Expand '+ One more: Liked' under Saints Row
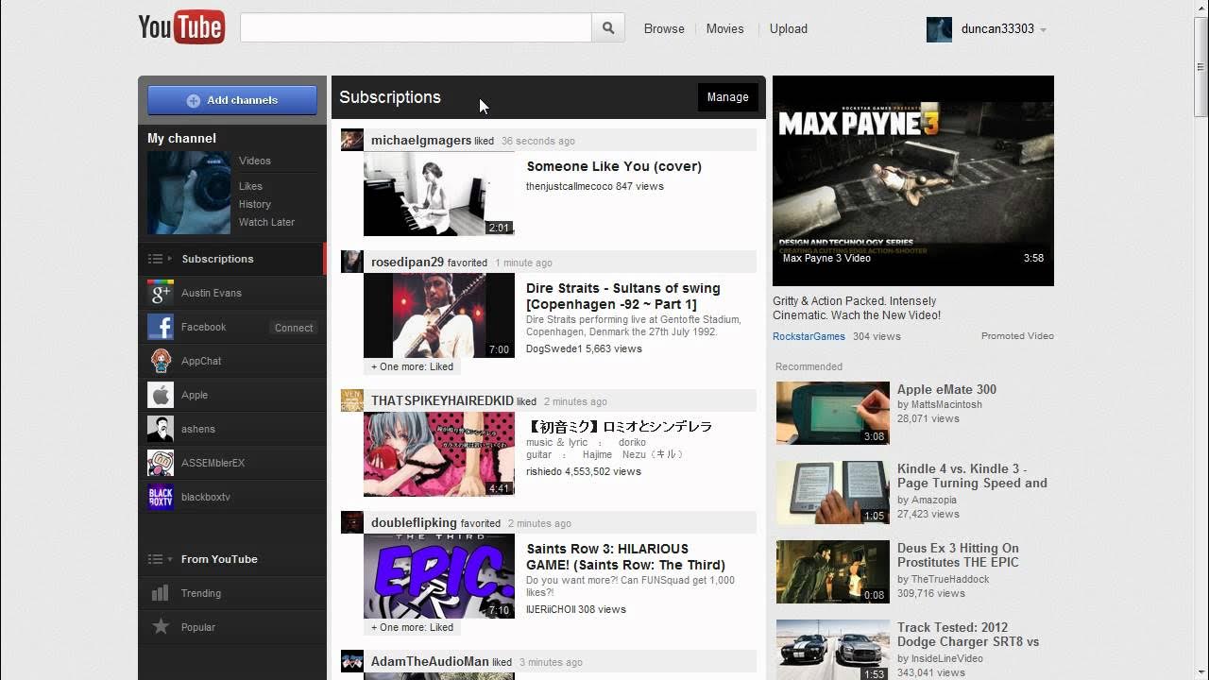The height and width of the screenshot is (680, 1209). [x=412, y=627]
